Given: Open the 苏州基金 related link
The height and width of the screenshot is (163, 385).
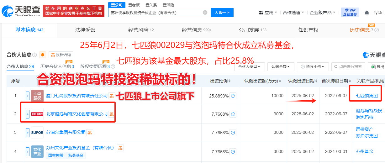Looking at the screenshot, I should (365, 152).
